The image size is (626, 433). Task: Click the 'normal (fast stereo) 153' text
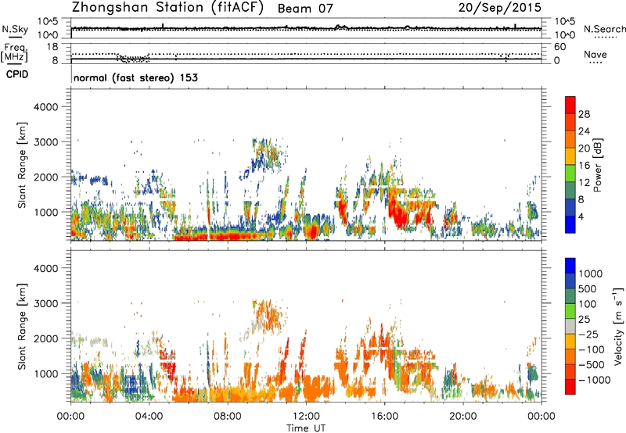pyautogui.click(x=135, y=77)
